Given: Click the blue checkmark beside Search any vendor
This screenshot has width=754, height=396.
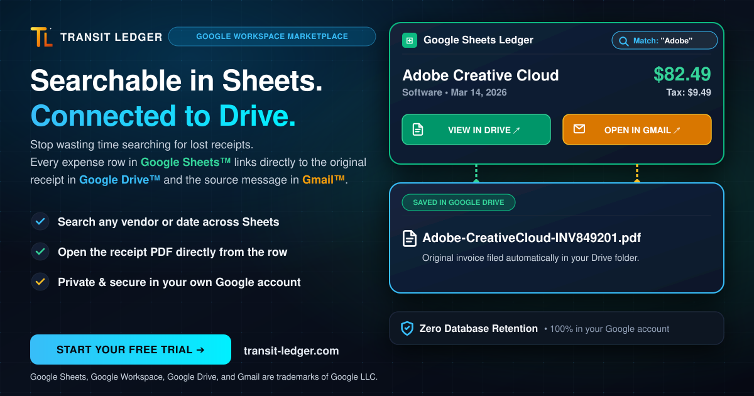Looking at the screenshot, I should (x=40, y=222).
